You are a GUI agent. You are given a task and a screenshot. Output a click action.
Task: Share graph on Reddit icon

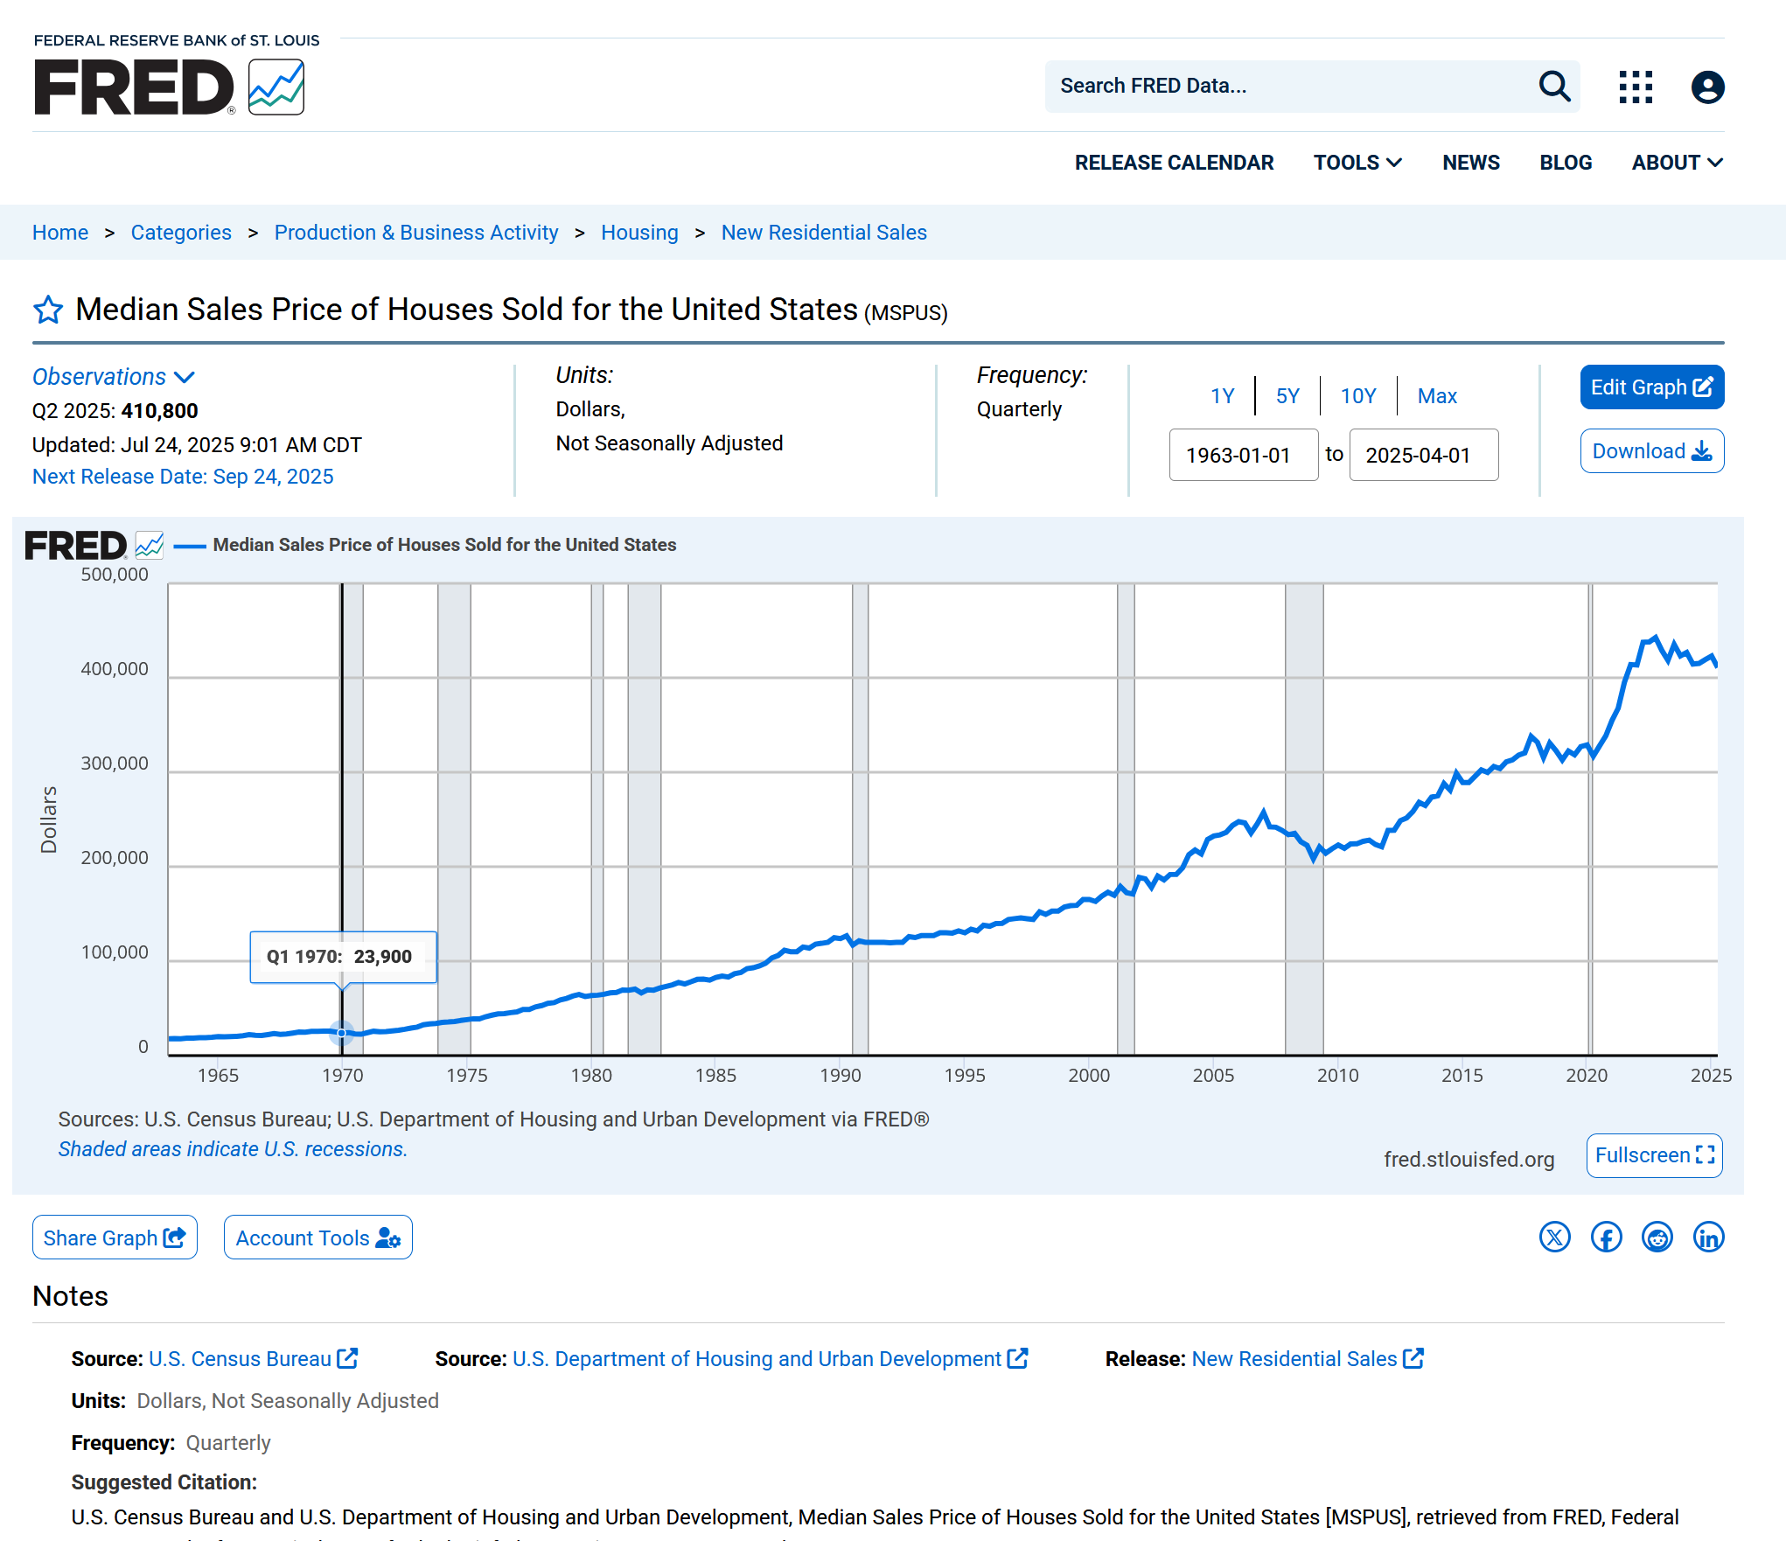1657,1238
